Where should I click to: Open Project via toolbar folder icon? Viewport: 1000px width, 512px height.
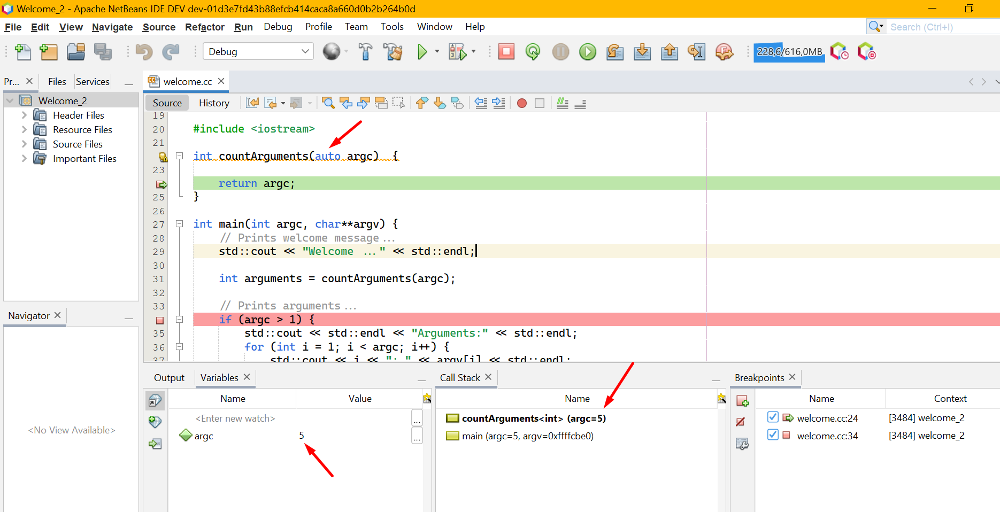pos(76,52)
